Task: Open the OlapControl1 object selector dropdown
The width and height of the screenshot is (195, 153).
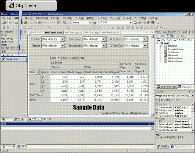Action: (192, 96)
